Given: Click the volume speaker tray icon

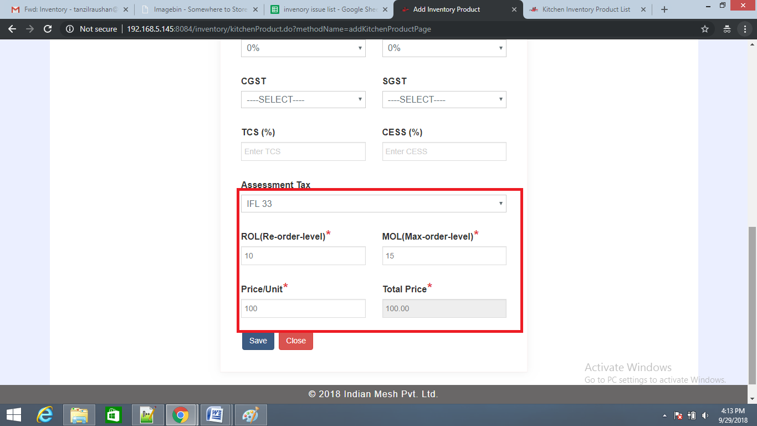Looking at the screenshot, I should click(705, 415).
